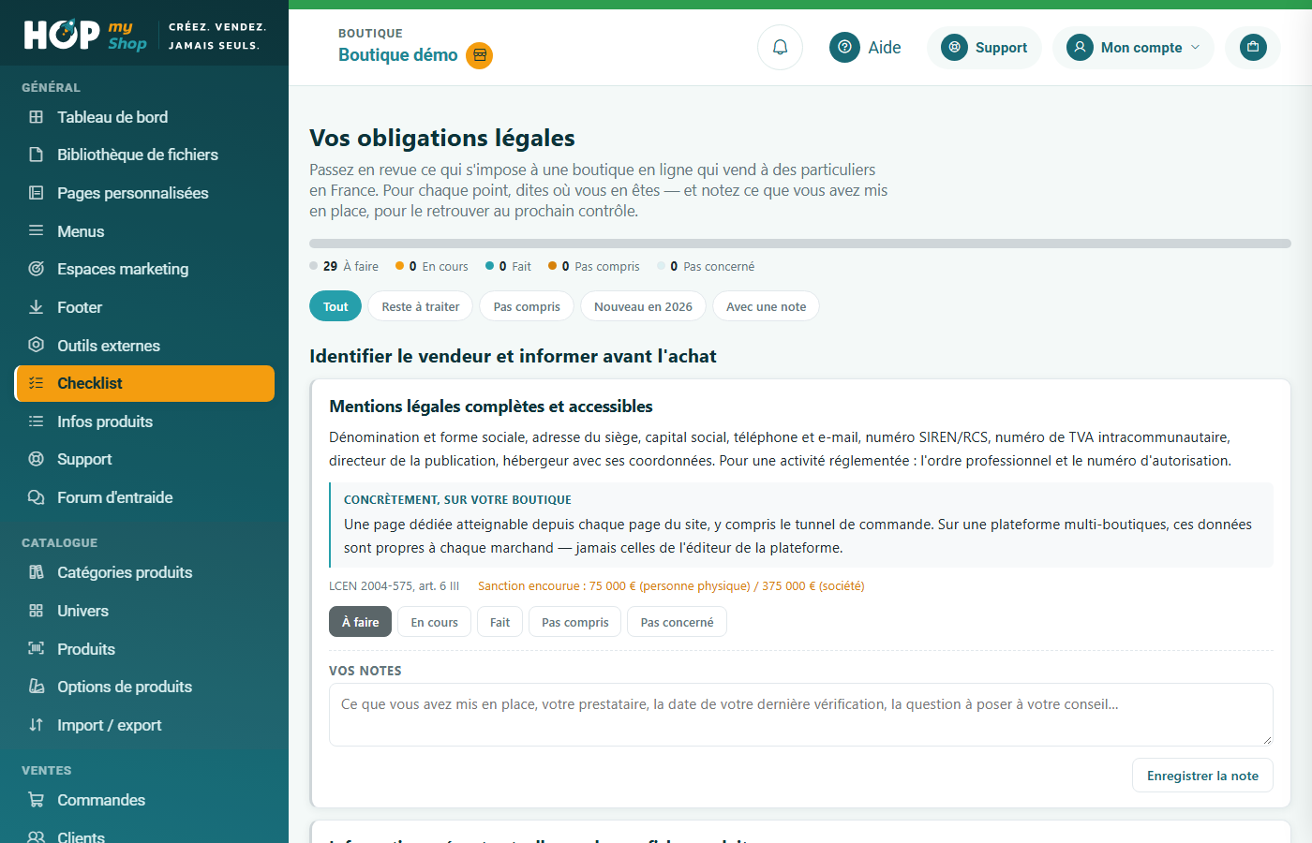Image resolution: width=1312 pixels, height=843 pixels.
Task: Set status to Pas concerné
Action: pyautogui.click(x=677, y=622)
